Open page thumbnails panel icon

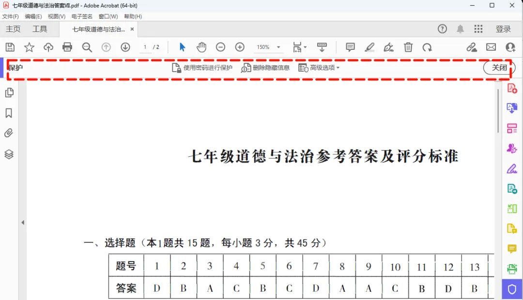tap(9, 93)
